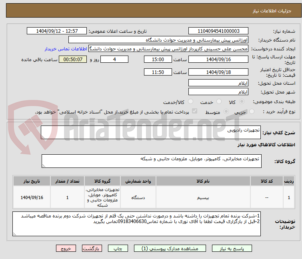This screenshot has height=259, width=302.
Task: Click the table date cell 1404/09/16
Action: point(32,197)
